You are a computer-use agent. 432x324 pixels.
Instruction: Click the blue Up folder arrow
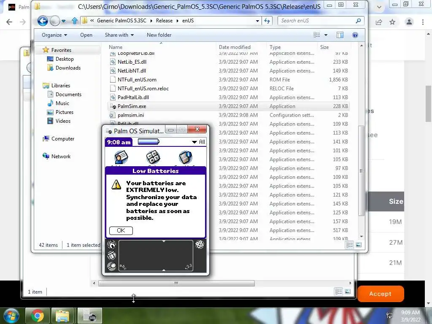coord(74,21)
